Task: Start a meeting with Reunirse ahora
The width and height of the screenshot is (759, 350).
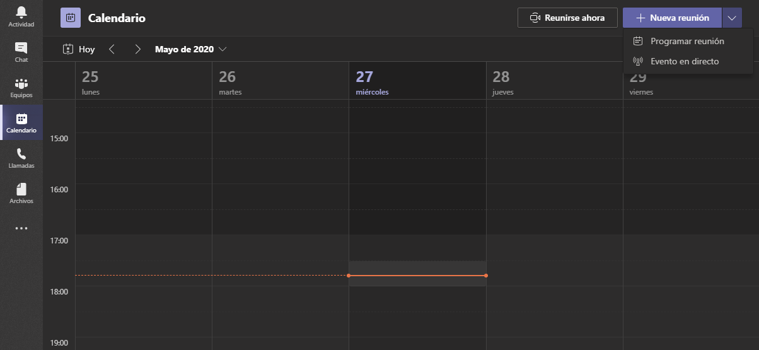Action: [567, 18]
